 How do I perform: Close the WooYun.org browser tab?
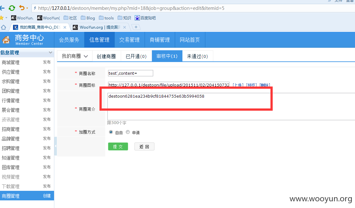pos(125,27)
